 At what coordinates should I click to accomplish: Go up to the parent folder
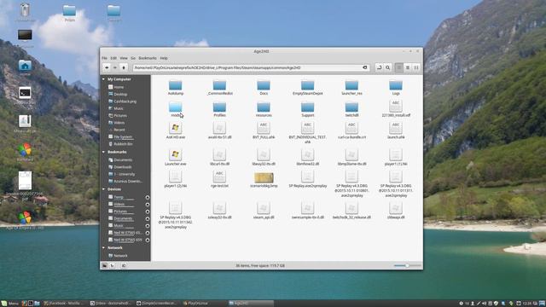pyautogui.click(x=123, y=67)
